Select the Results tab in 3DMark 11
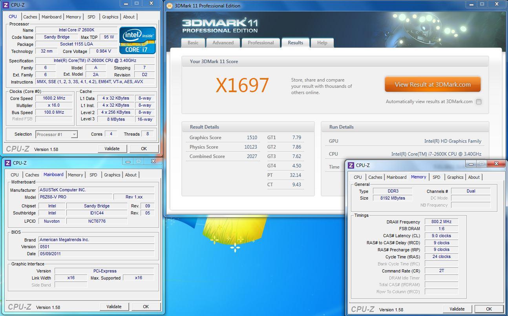508x316 pixels. point(295,43)
